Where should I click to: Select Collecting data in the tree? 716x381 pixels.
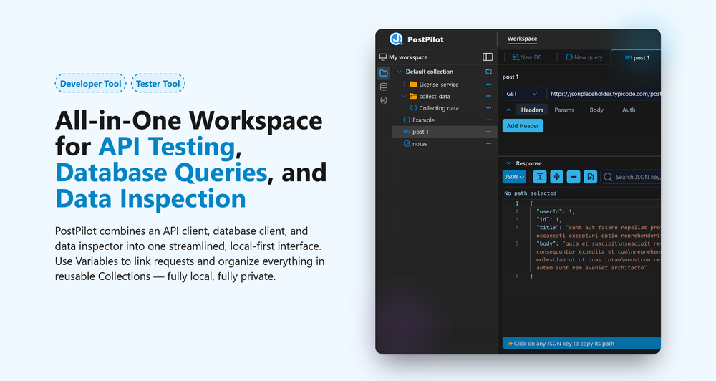coord(439,108)
